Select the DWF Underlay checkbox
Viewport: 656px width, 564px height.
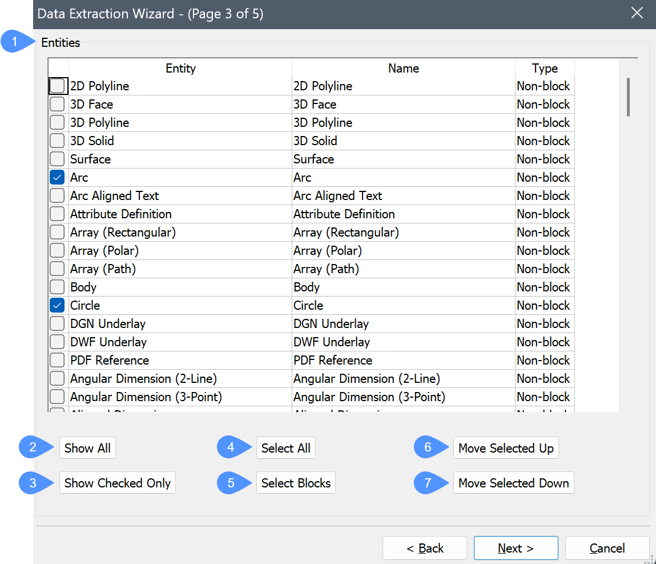(x=57, y=342)
